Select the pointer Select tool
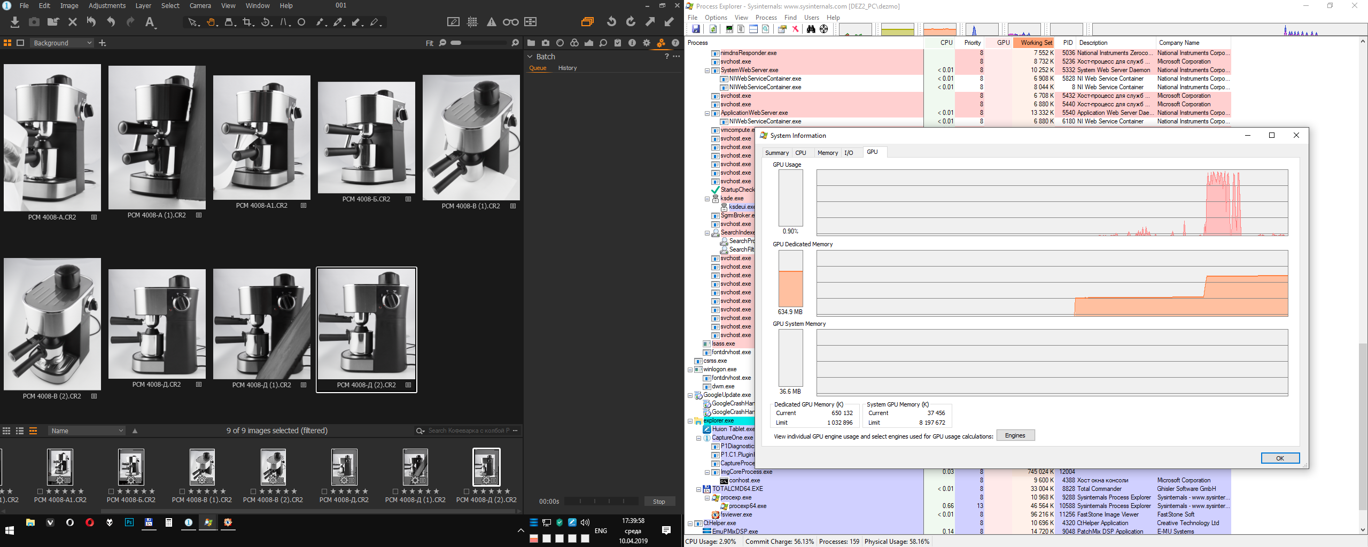Screen dimensions: 1368x547 (193, 22)
